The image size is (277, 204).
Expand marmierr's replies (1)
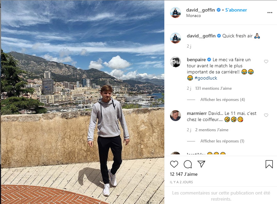tap(222, 141)
